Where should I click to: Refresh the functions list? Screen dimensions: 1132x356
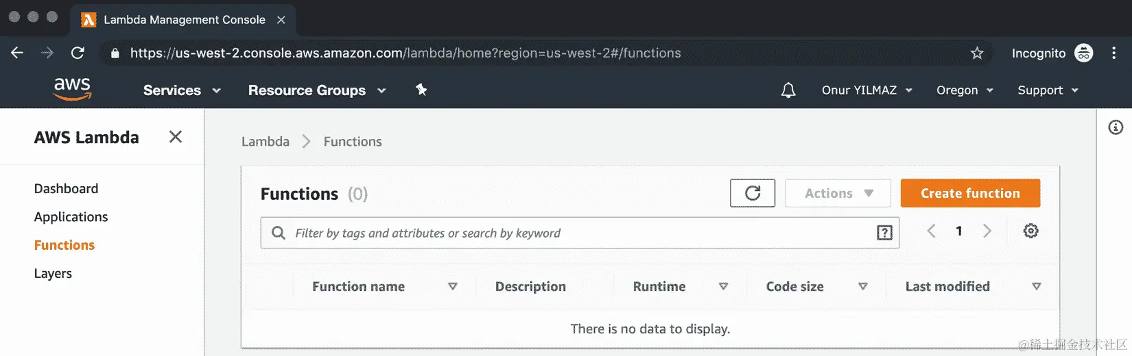pyautogui.click(x=753, y=193)
